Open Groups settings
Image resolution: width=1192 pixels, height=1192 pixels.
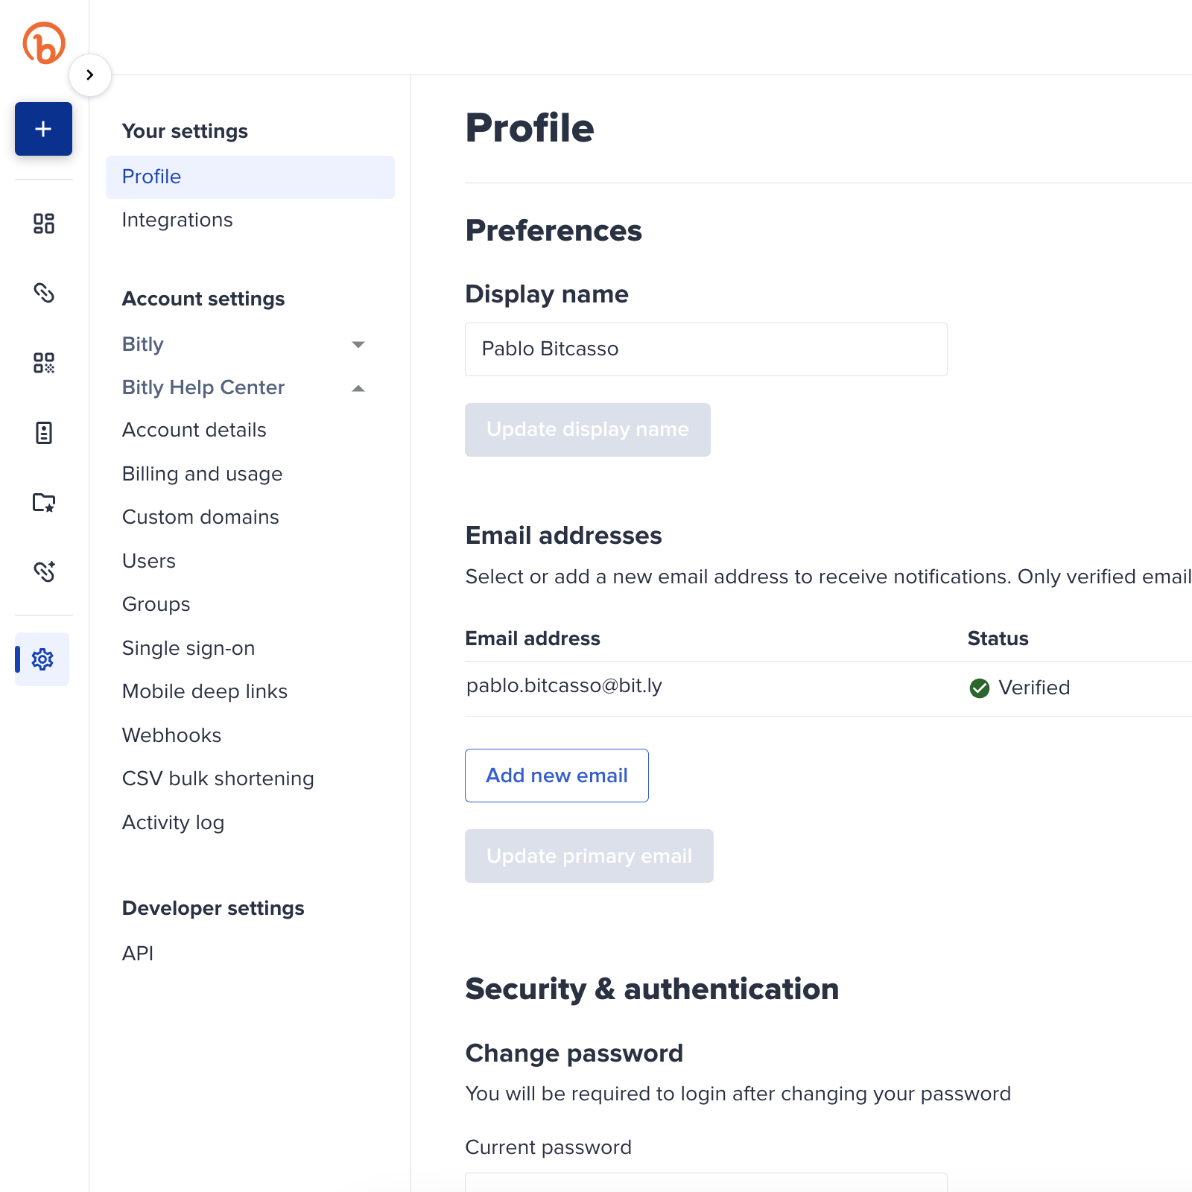pyautogui.click(x=156, y=604)
